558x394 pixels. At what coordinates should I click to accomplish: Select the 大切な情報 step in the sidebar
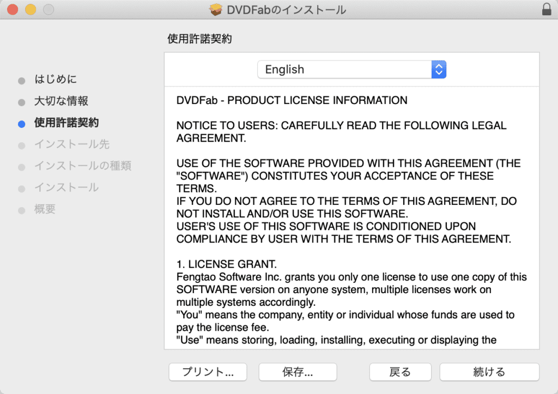point(61,101)
